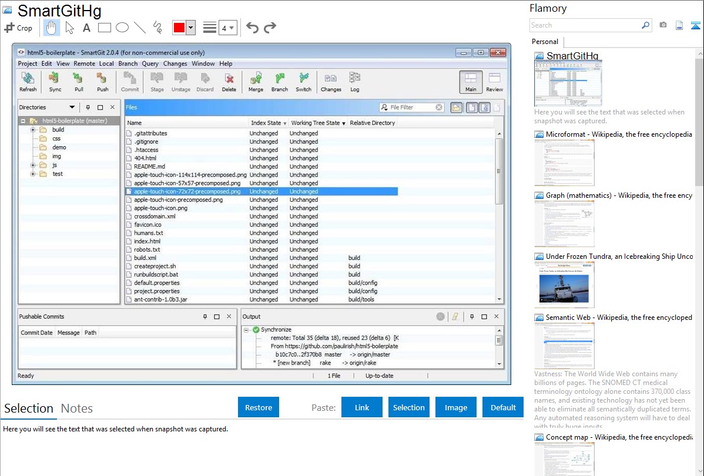Image resolution: width=704 pixels, height=476 pixels.
Task: Pick the rectangle shape tool
Action: coord(105,28)
